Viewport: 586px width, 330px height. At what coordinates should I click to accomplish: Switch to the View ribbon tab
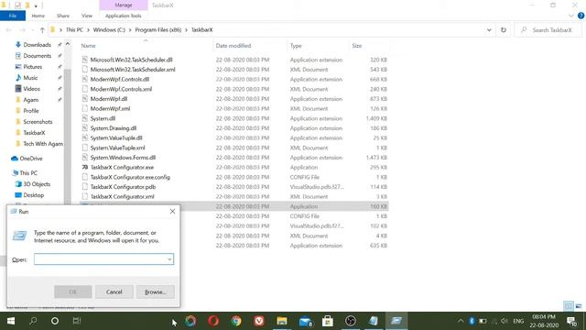(x=87, y=16)
